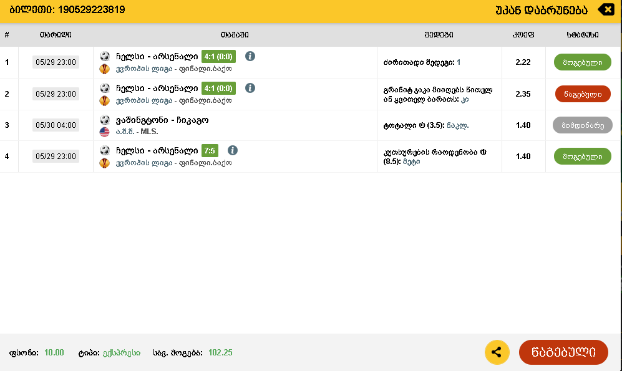Click the 05/29 23:00 date in row 2
Viewport: 622px width, 371px height.
(x=56, y=94)
